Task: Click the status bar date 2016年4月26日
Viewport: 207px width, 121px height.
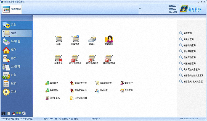Action: click(7, 119)
